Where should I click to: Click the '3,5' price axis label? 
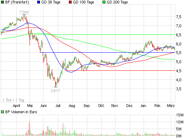[179, 89]
